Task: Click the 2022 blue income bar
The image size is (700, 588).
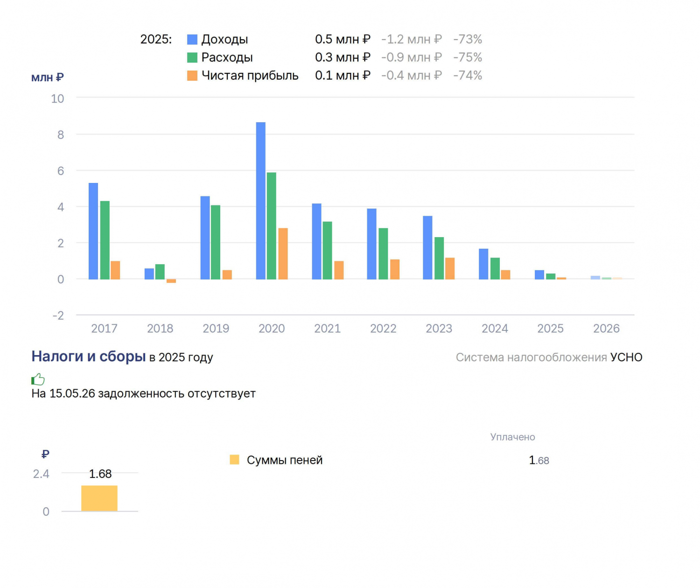Action: coord(372,244)
